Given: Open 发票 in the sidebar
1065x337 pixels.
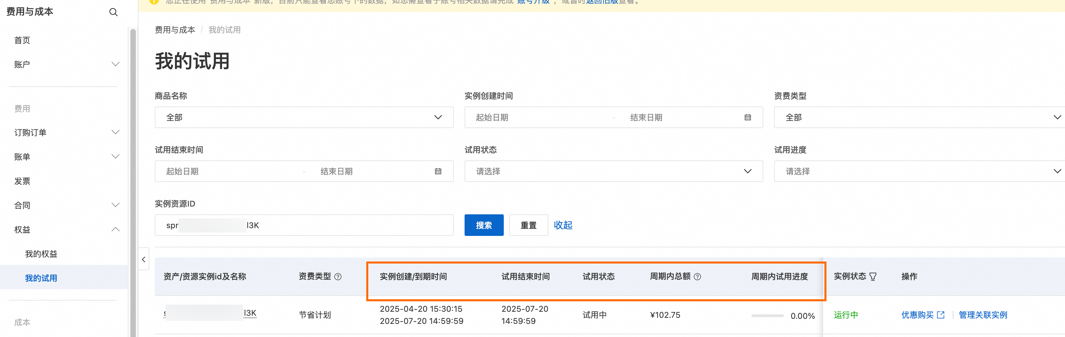Looking at the screenshot, I should click(x=22, y=181).
